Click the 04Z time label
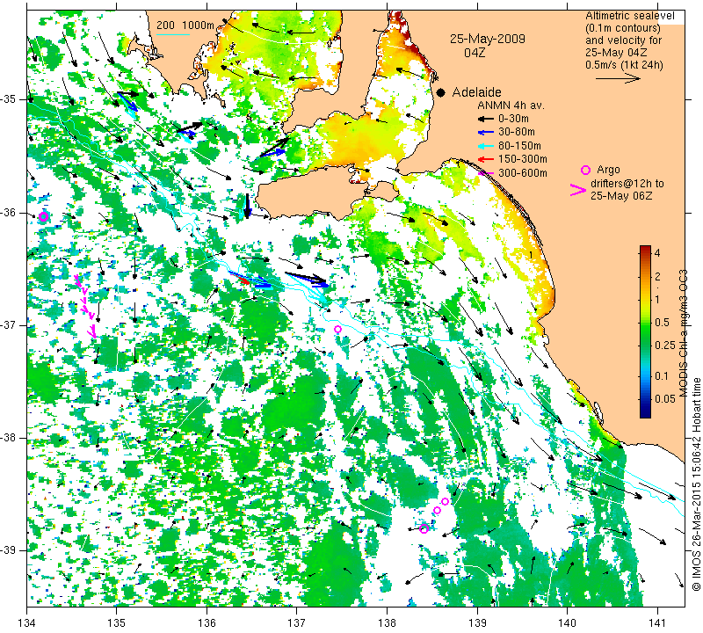 point(475,53)
